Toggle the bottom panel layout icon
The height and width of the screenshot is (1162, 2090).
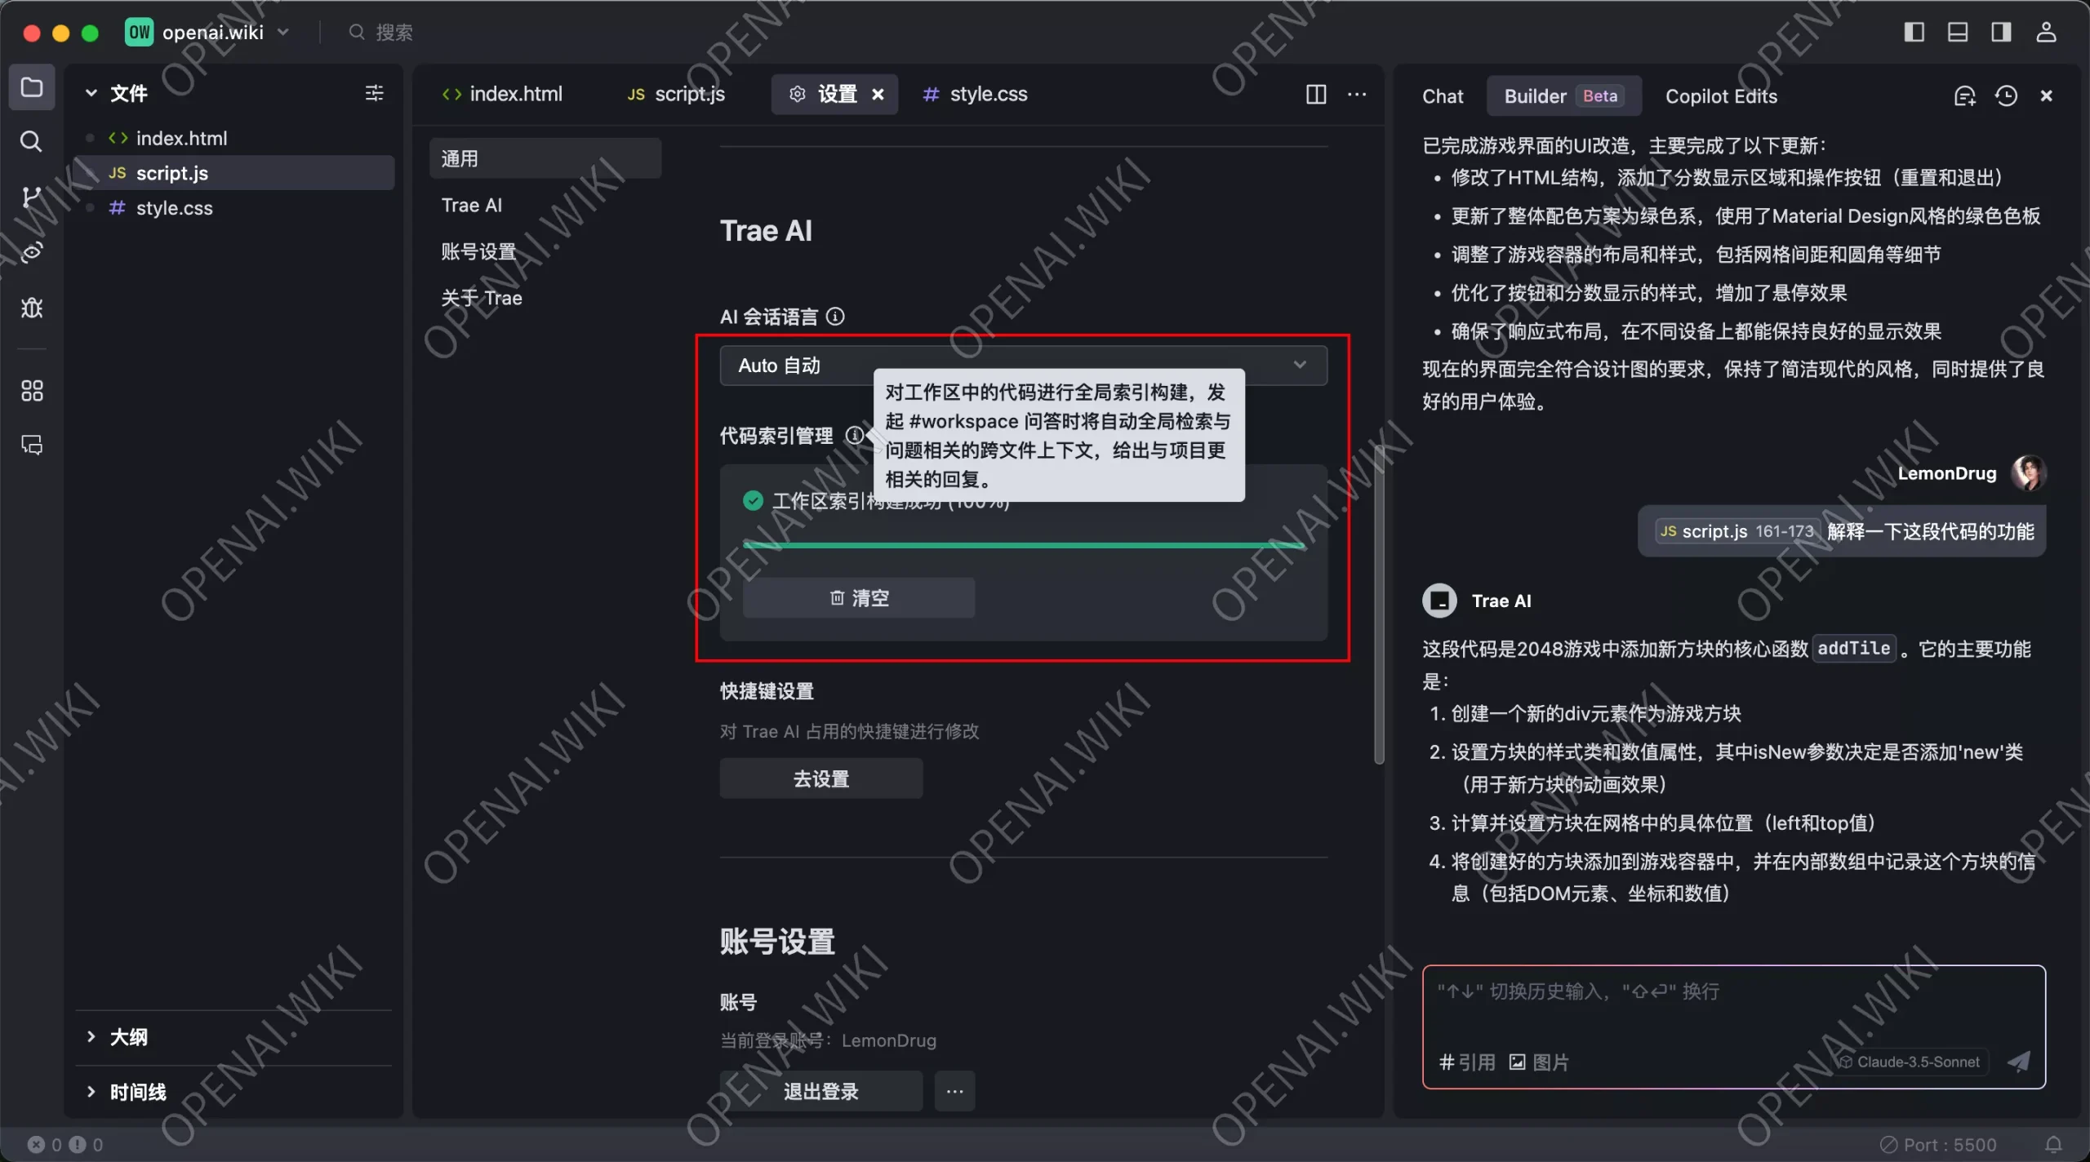pyautogui.click(x=1957, y=32)
